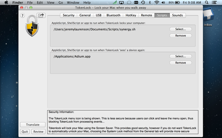Click the TokenLock padlock shield logo

[32, 26]
